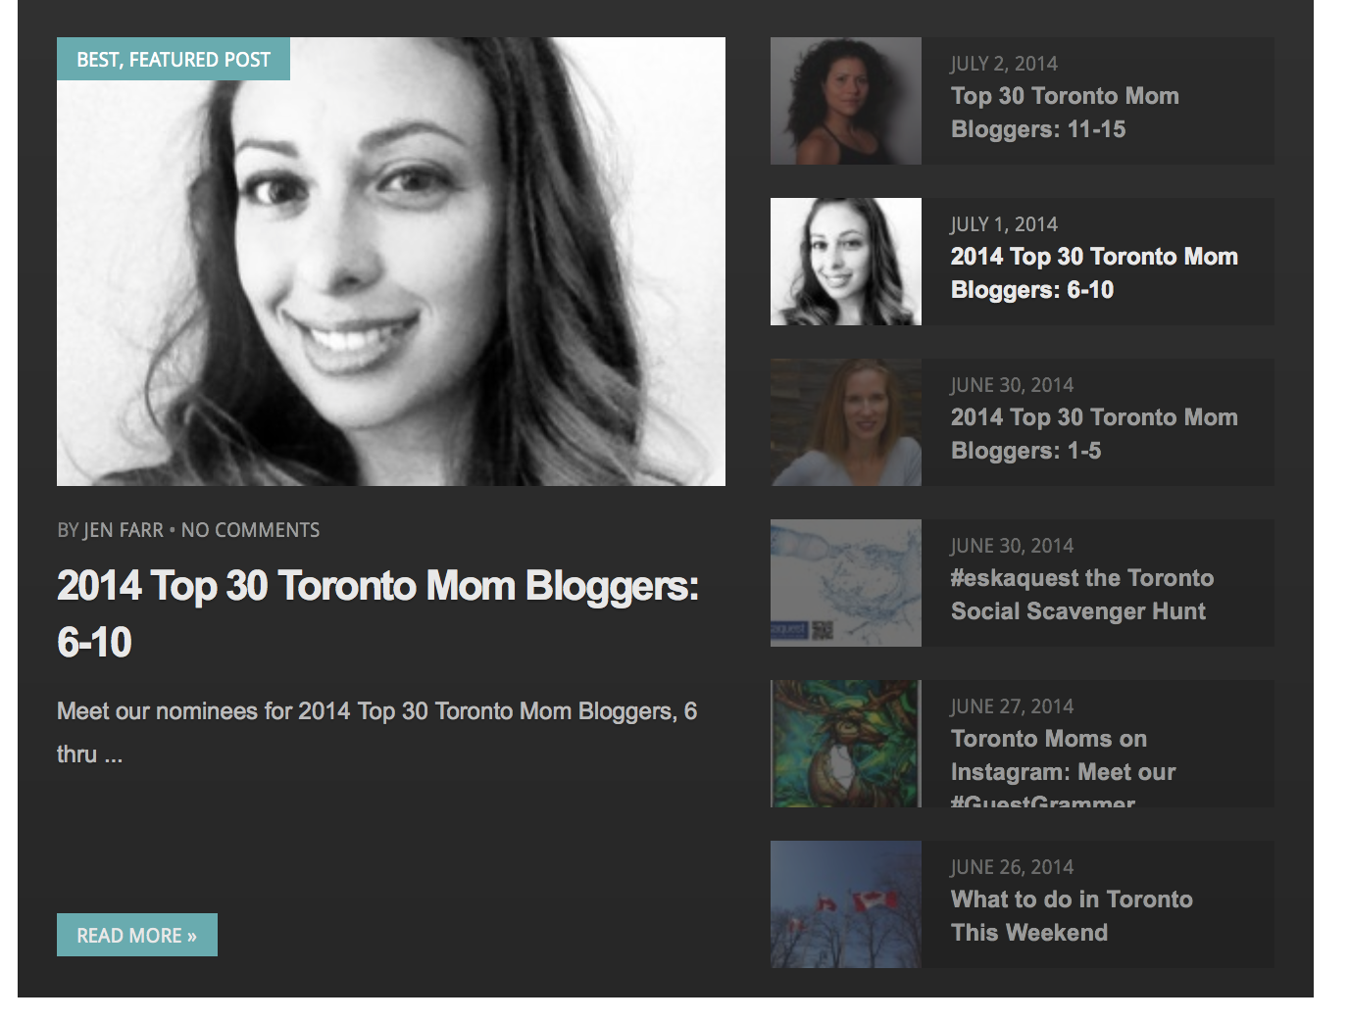1349x1021 pixels.
Task: Click the READ MORE » button
Action: [137, 935]
